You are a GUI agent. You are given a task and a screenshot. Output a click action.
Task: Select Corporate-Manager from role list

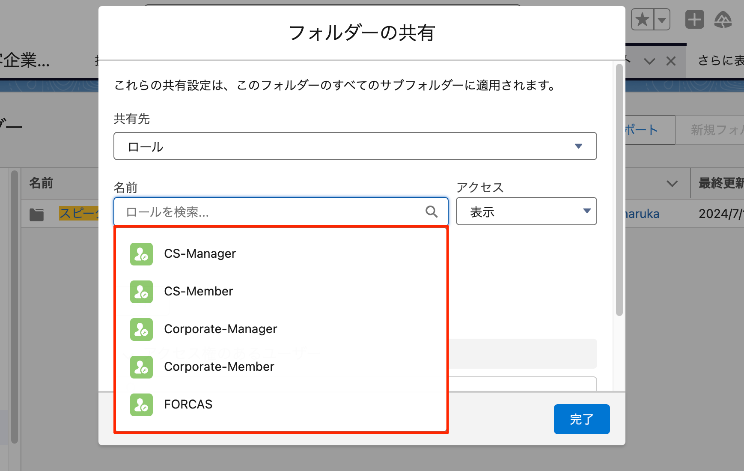click(x=220, y=329)
